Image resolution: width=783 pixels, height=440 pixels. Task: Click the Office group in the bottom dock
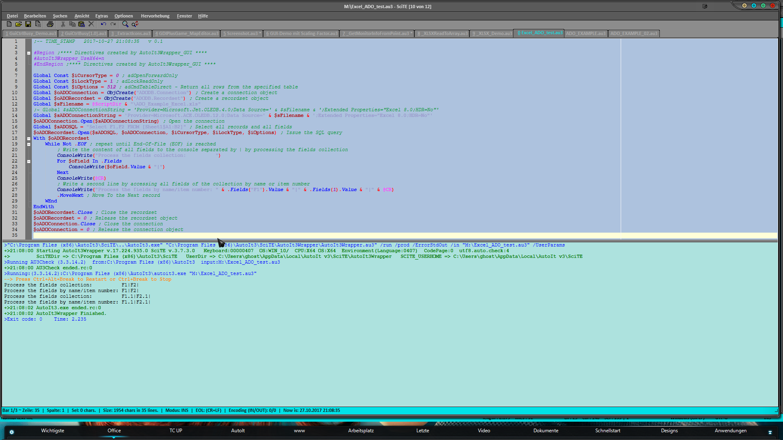coord(114,431)
